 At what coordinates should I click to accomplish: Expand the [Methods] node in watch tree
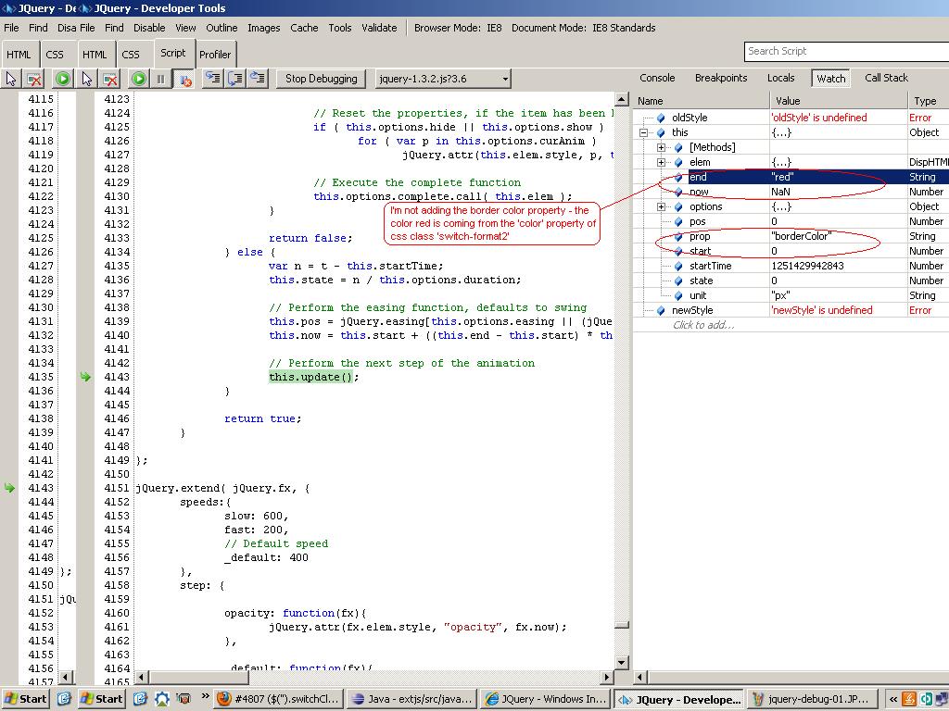click(661, 147)
